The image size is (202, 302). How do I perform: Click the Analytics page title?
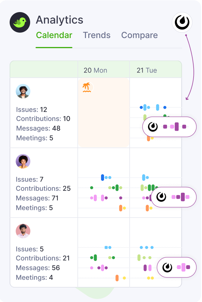pyautogui.click(x=59, y=20)
